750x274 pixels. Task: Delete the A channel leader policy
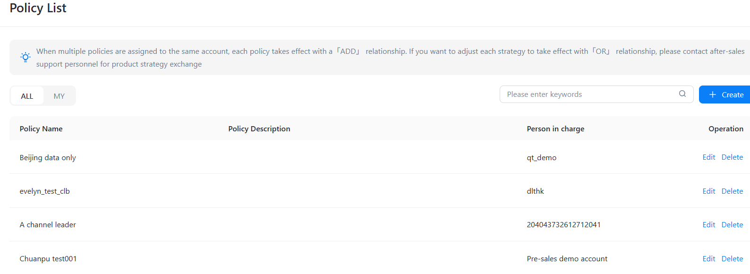pyautogui.click(x=732, y=225)
